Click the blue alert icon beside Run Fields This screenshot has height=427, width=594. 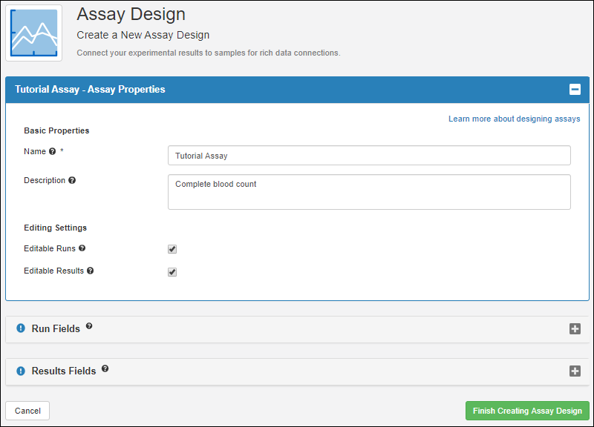(21, 328)
